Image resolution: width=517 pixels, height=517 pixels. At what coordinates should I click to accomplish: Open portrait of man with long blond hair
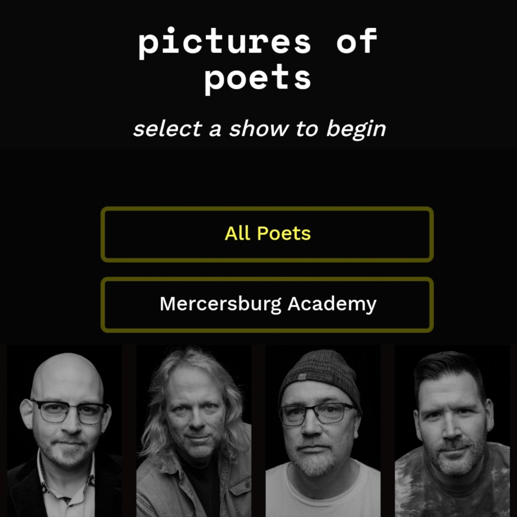tap(194, 431)
